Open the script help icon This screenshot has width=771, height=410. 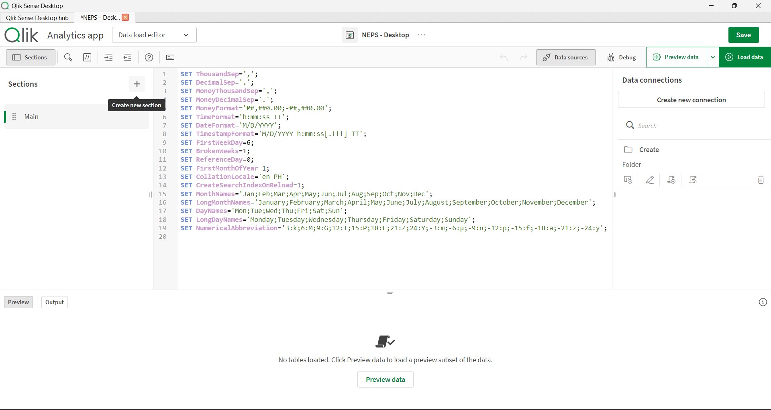point(149,57)
